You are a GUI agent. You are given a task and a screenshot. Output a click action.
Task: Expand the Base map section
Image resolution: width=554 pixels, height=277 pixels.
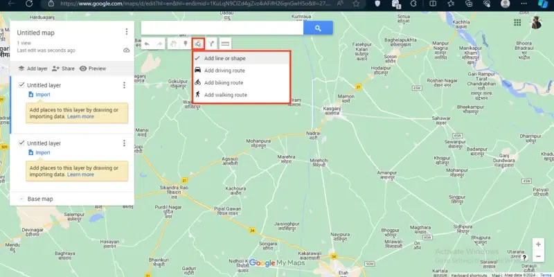coord(21,199)
